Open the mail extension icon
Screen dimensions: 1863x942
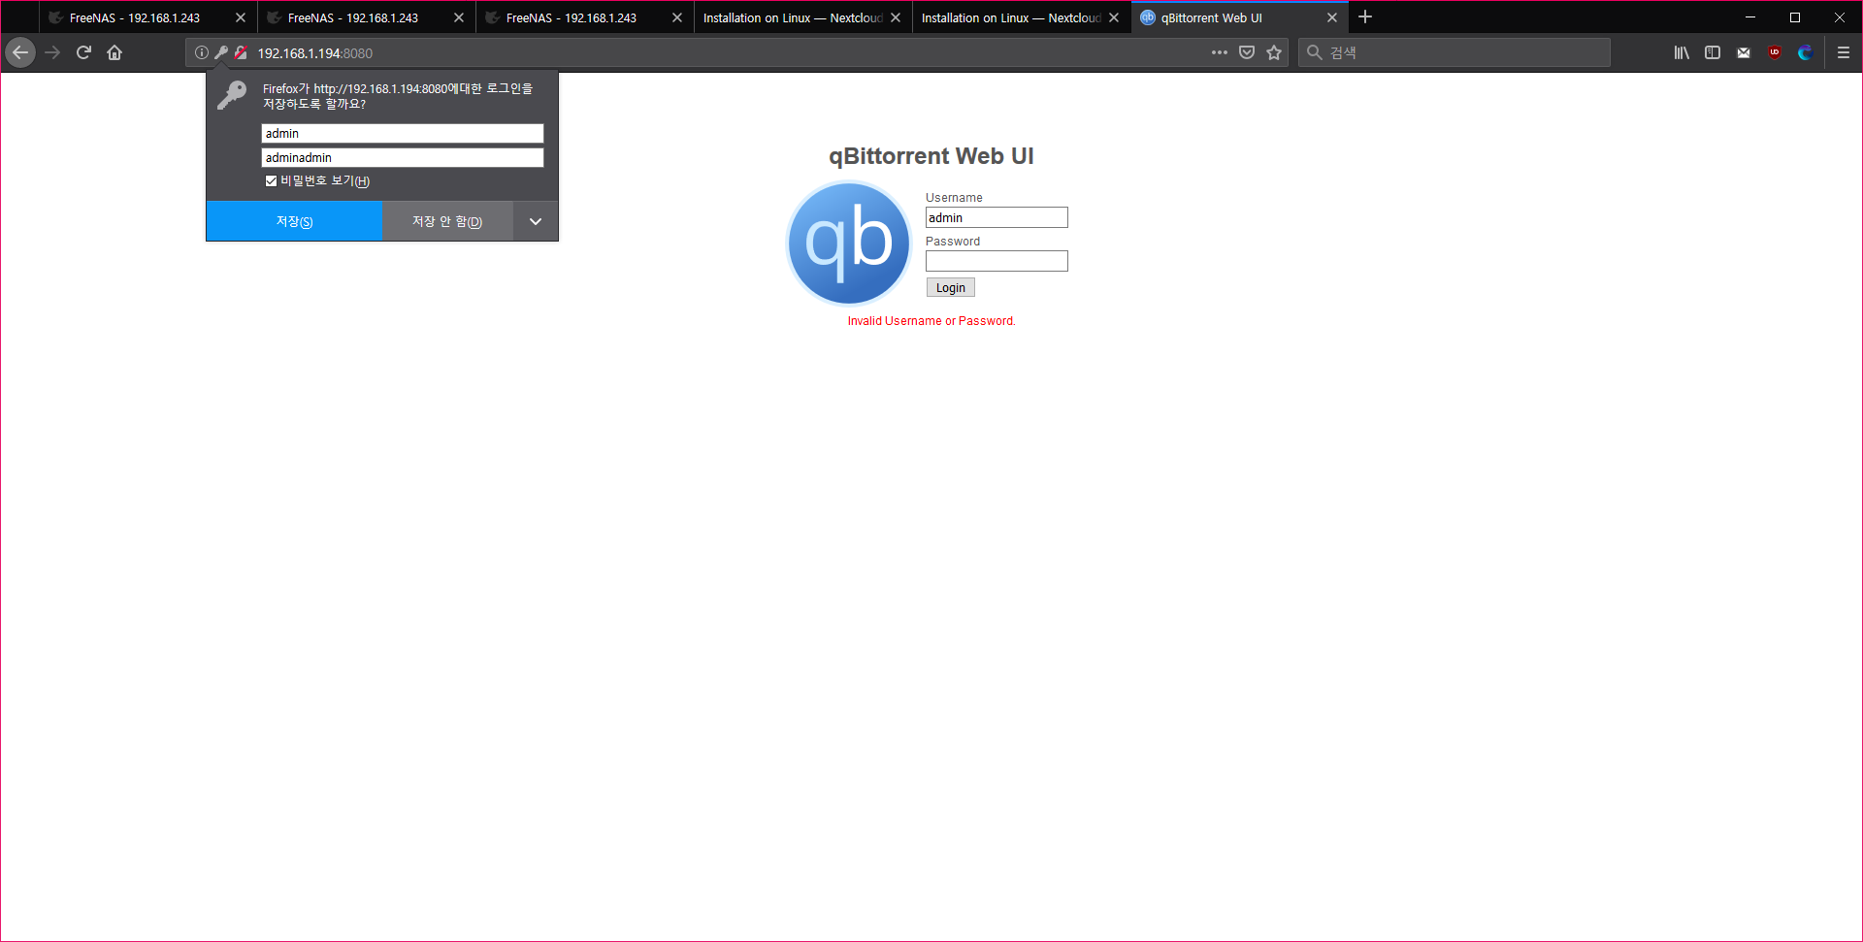(1744, 52)
